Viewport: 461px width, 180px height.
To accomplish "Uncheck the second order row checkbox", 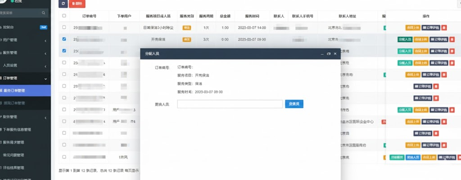I will pos(64,39).
